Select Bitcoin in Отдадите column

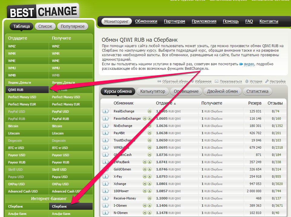(27, 126)
